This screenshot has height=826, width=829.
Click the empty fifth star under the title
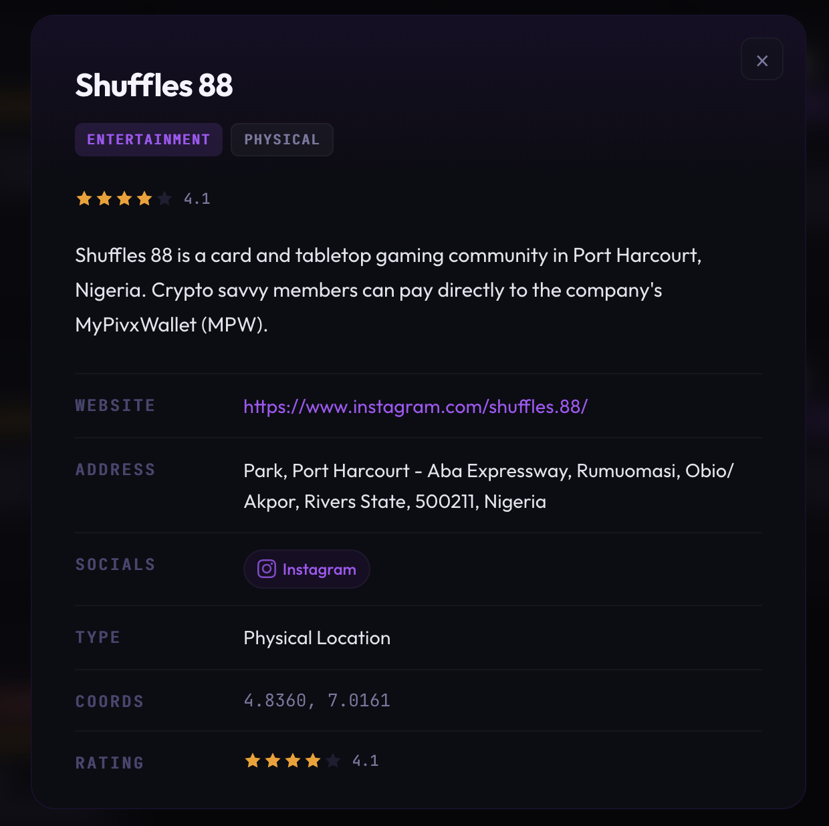pos(164,198)
